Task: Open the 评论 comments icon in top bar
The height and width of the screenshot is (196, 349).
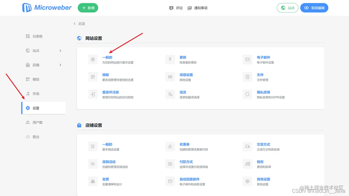Action: click(x=171, y=8)
